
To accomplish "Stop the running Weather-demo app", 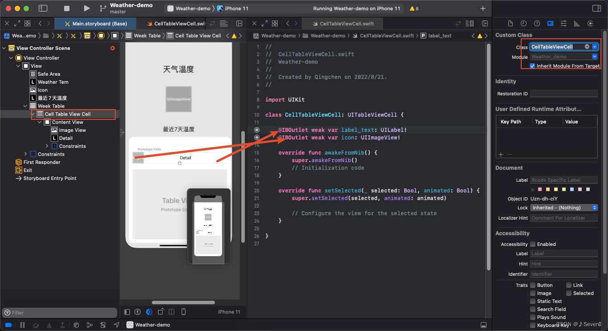I will point(67,8).
